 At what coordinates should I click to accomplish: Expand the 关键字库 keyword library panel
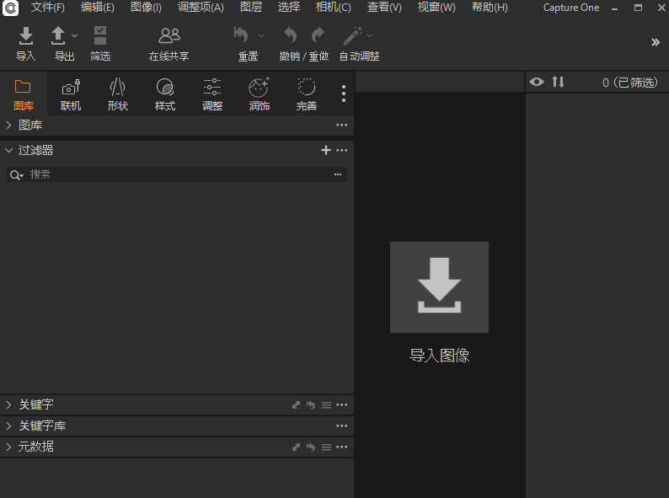click(x=8, y=426)
